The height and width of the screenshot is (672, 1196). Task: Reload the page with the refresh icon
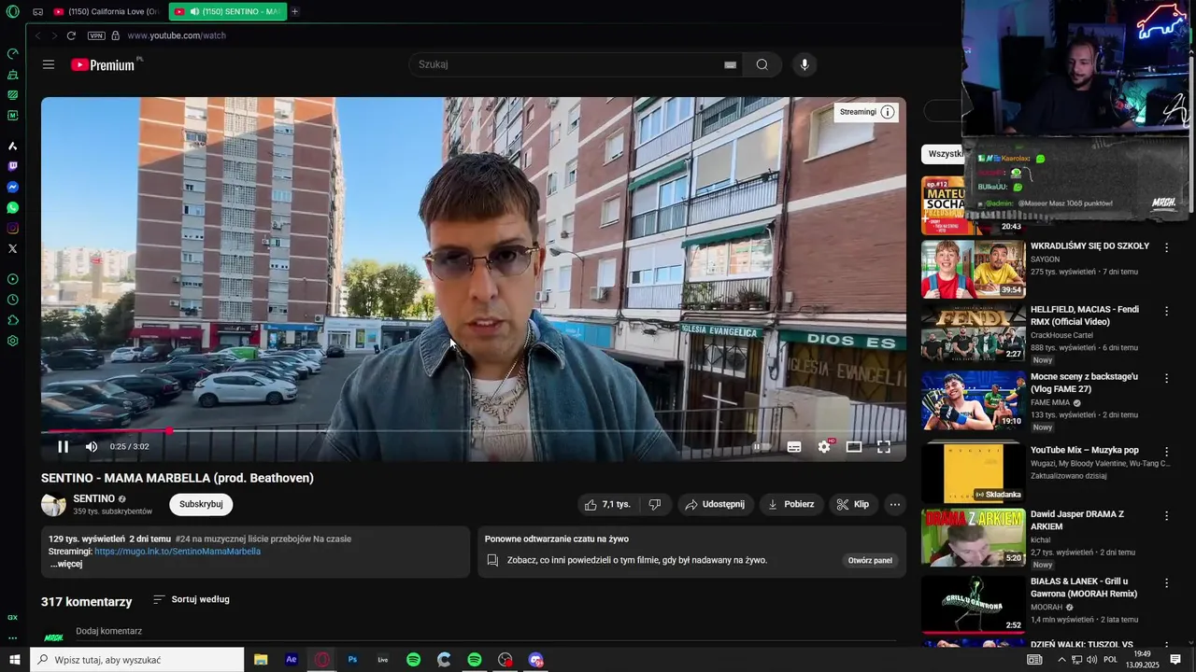pos(71,35)
